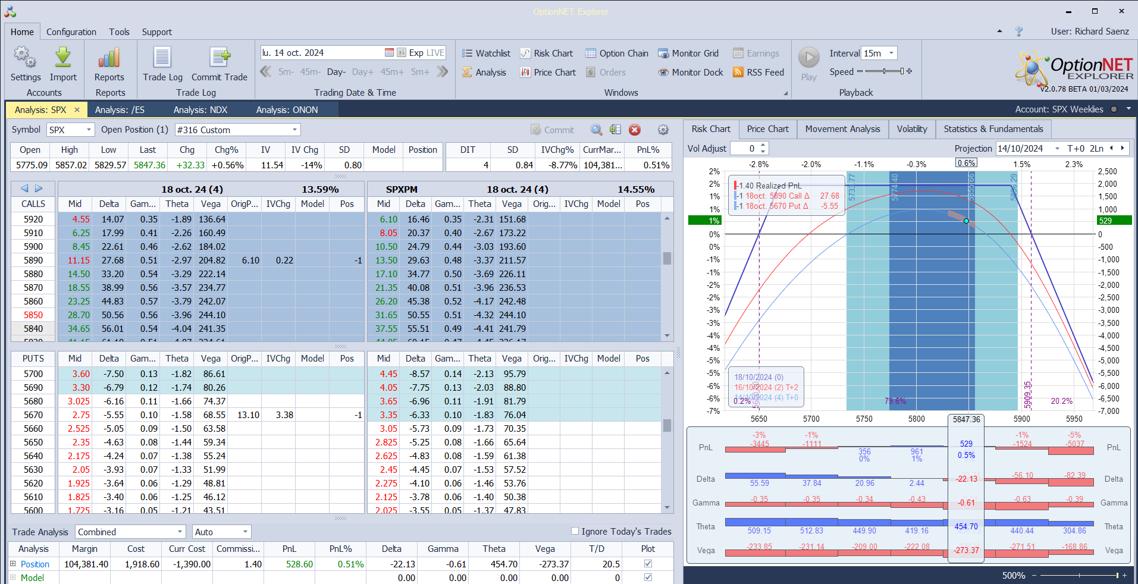This screenshot has width=1138, height=584.
Task: Open the Home ribbon tab
Action: (22, 32)
